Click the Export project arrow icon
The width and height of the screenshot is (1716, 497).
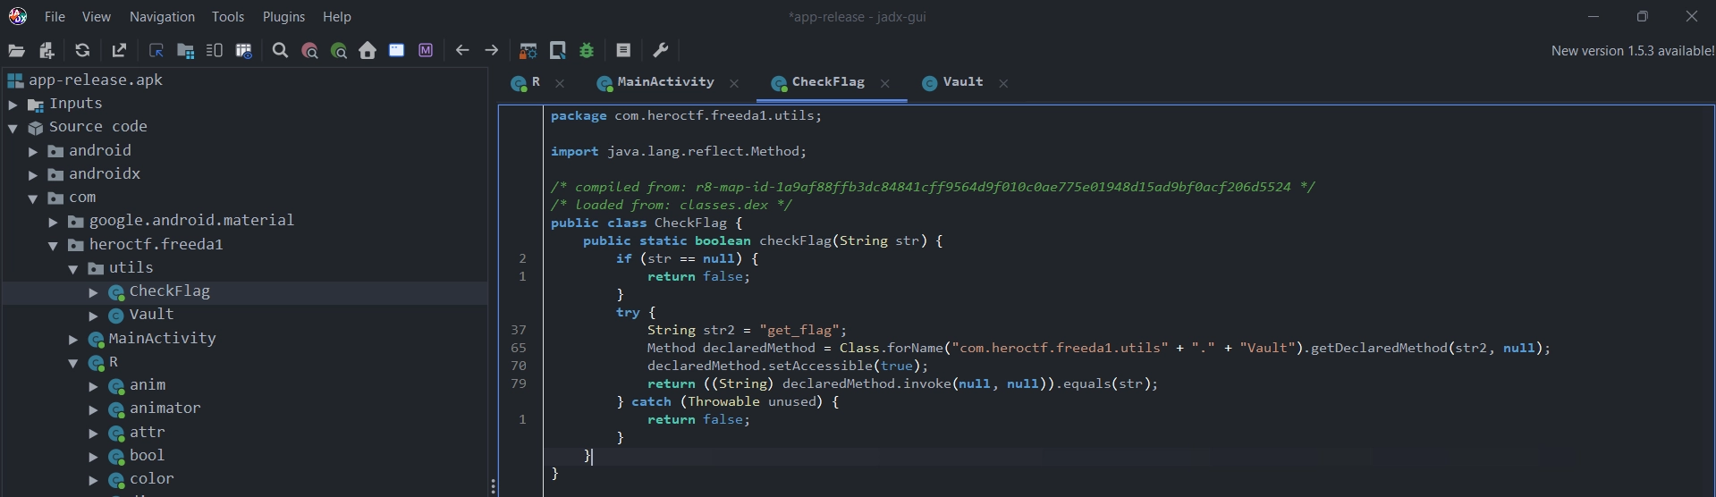119,51
